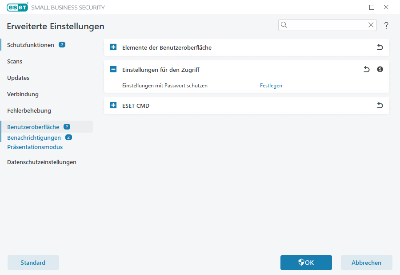The height and width of the screenshot is (275, 400).
Task: Open Präsentationsmodus settings
Action: point(35,147)
